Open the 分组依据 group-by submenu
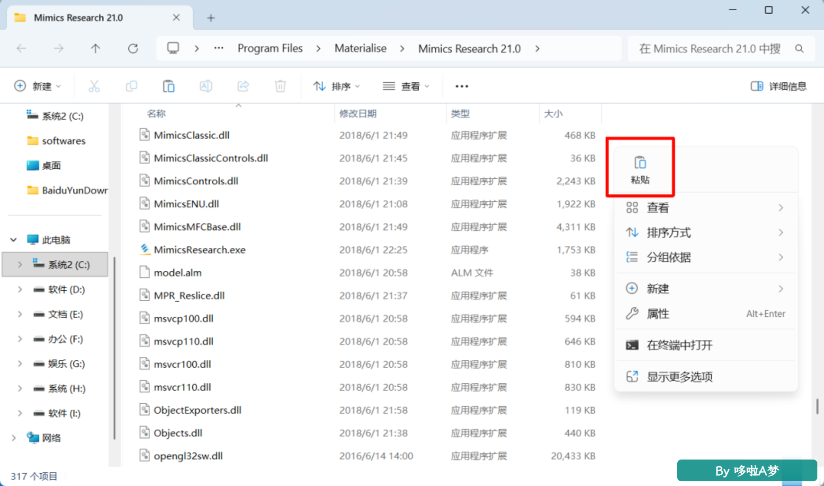This screenshot has width=824, height=486. click(x=706, y=257)
